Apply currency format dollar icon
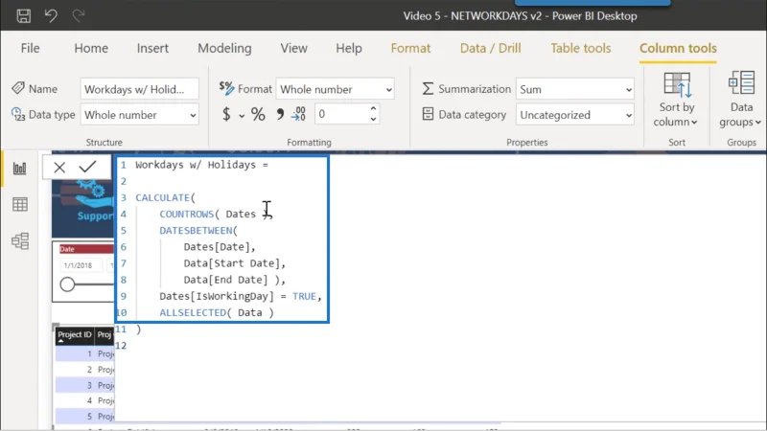 (x=226, y=114)
